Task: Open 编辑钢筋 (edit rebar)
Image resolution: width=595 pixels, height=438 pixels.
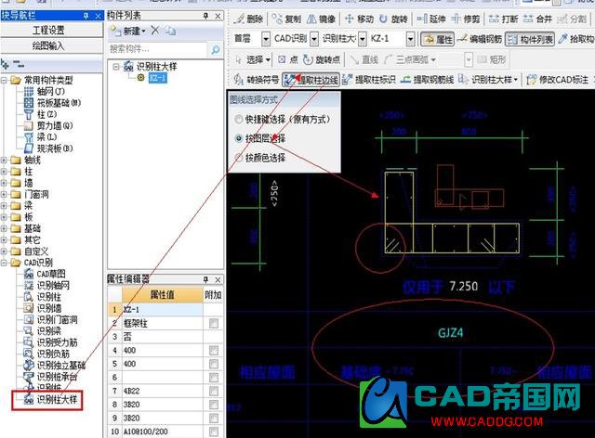Action: pyautogui.click(x=480, y=39)
